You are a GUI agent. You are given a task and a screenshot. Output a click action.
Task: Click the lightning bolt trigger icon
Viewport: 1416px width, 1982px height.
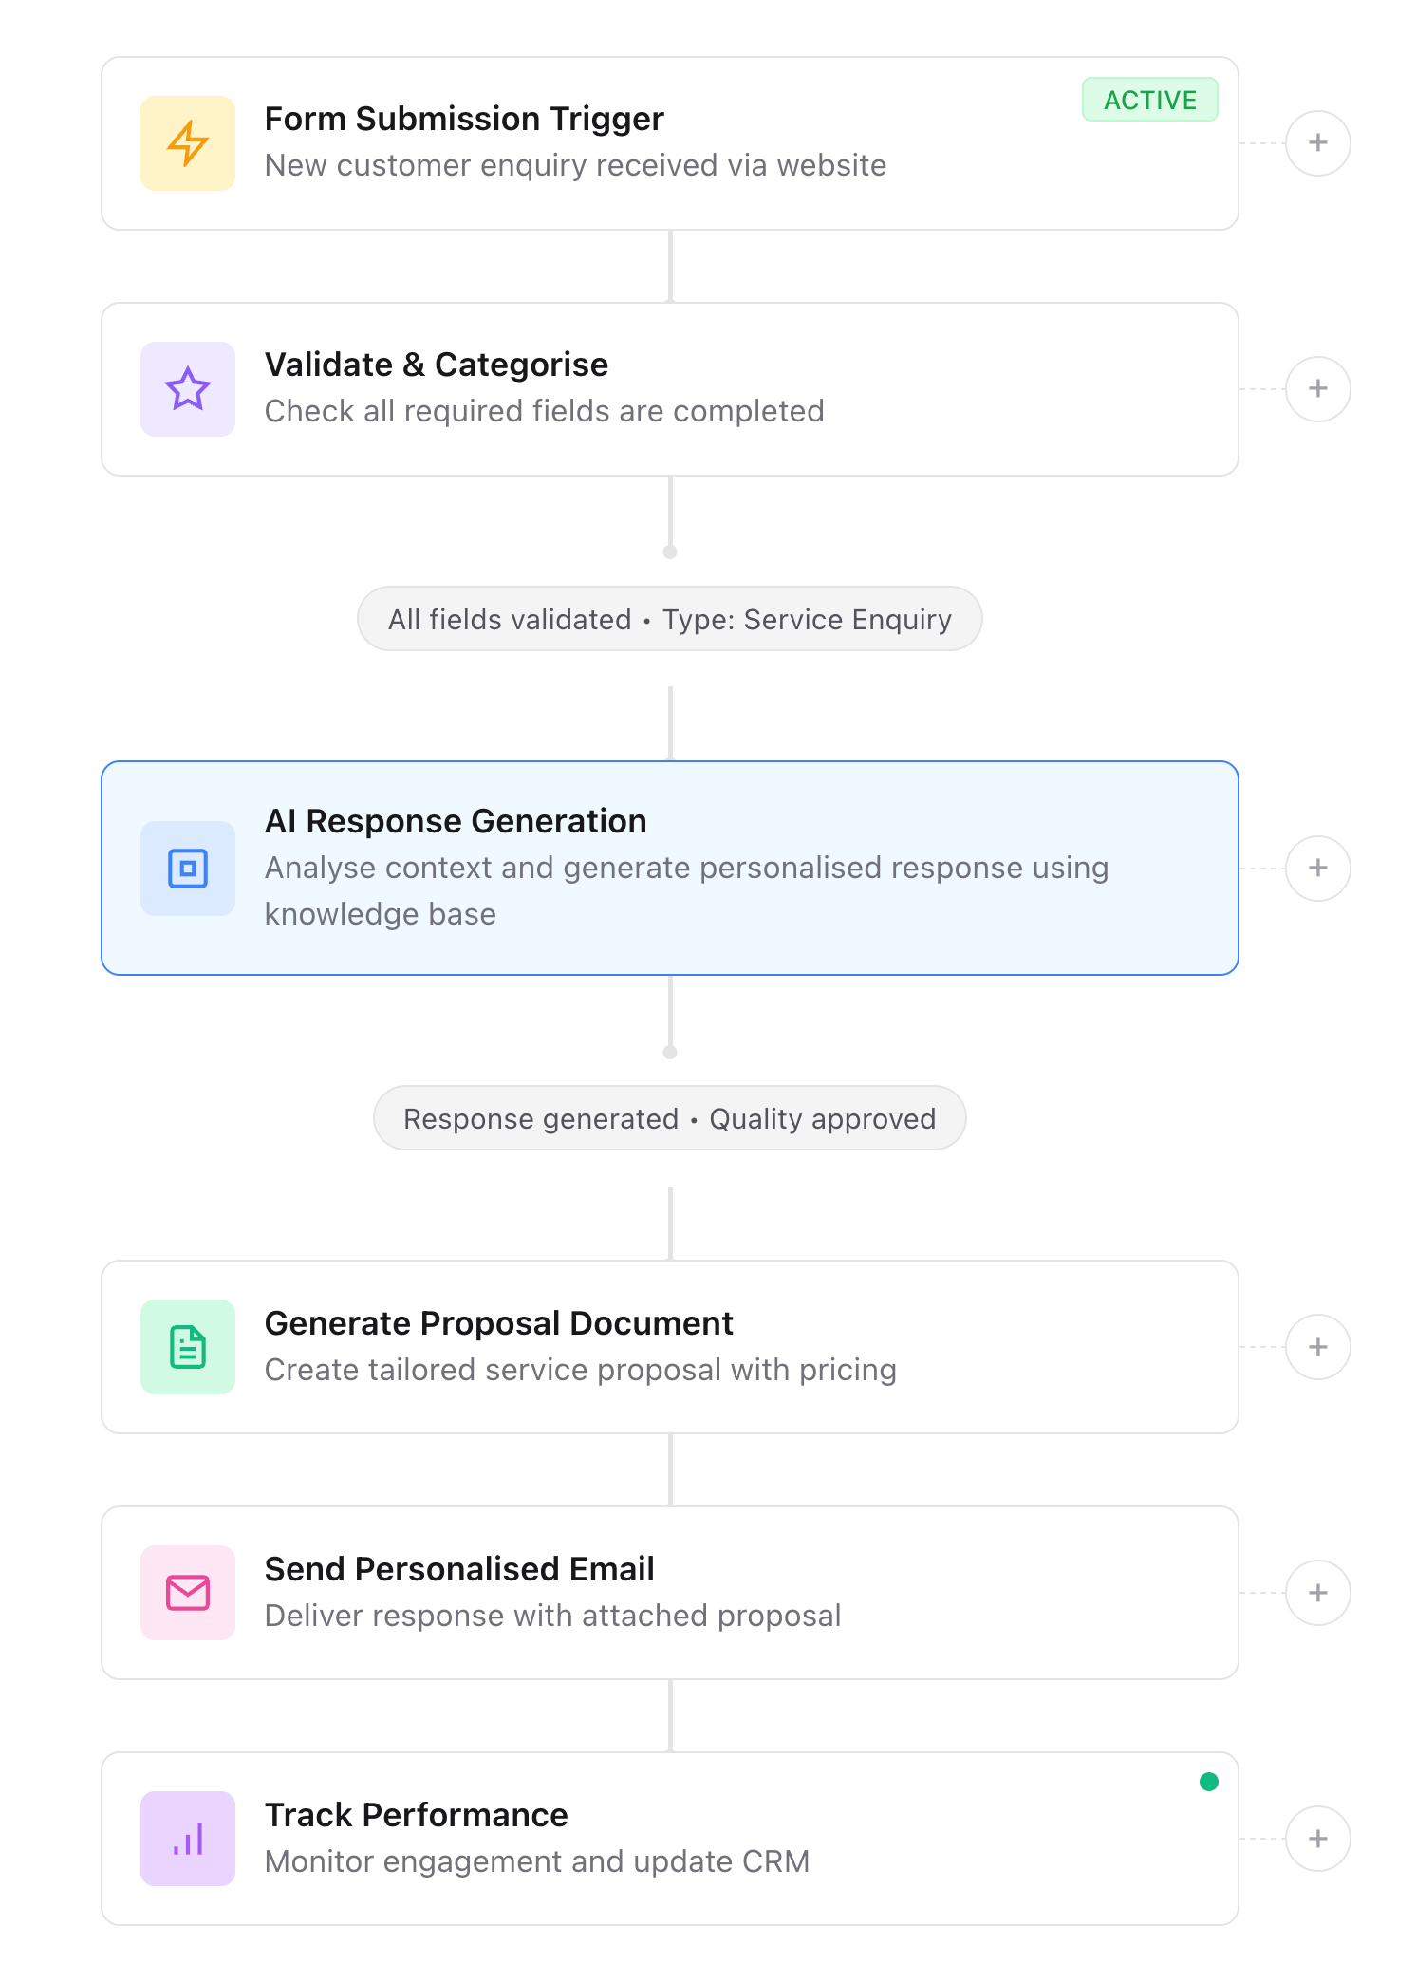click(x=187, y=142)
